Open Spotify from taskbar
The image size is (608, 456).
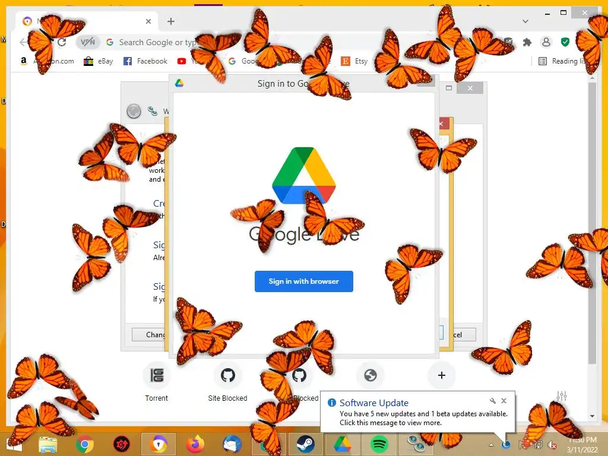click(379, 444)
